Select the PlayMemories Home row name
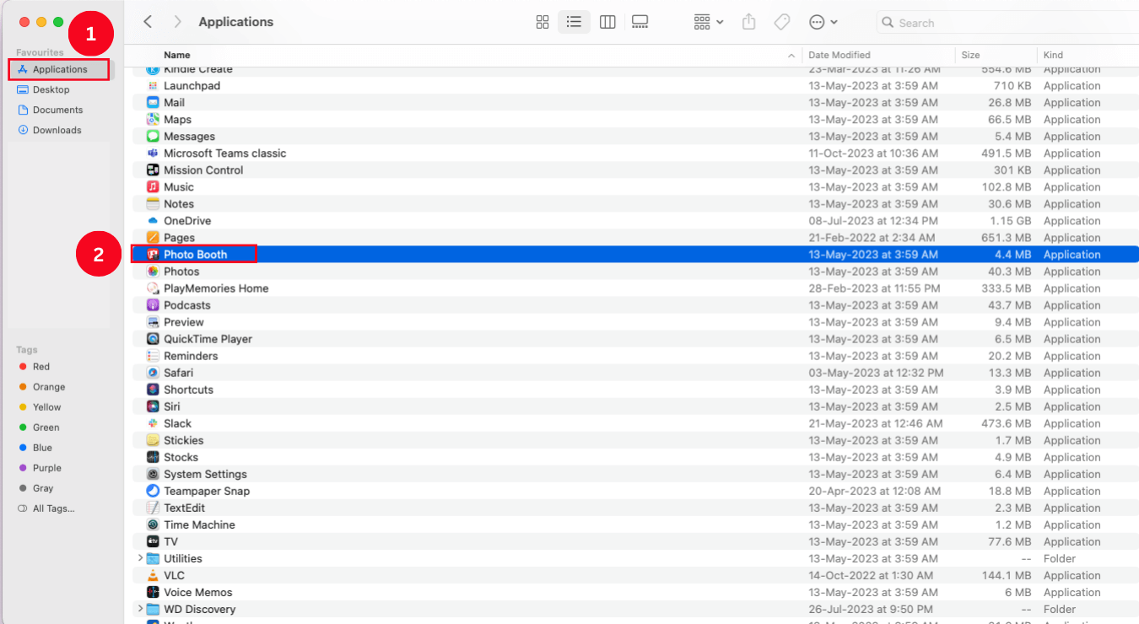 click(216, 288)
